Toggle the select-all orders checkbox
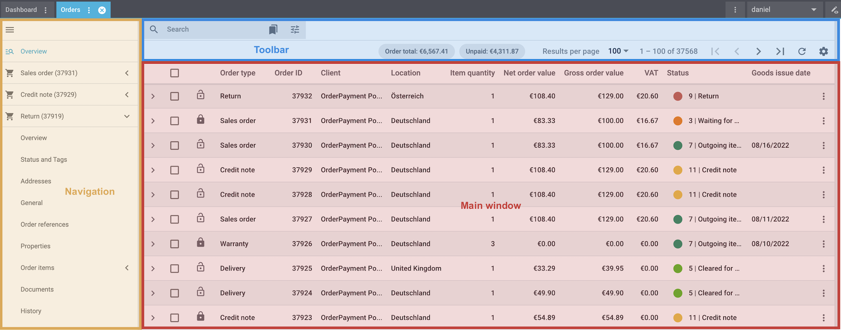The width and height of the screenshot is (841, 330). point(174,73)
